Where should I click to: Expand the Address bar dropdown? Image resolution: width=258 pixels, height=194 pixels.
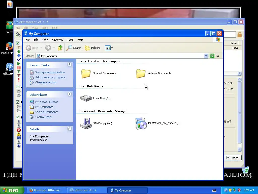click(x=206, y=56)
